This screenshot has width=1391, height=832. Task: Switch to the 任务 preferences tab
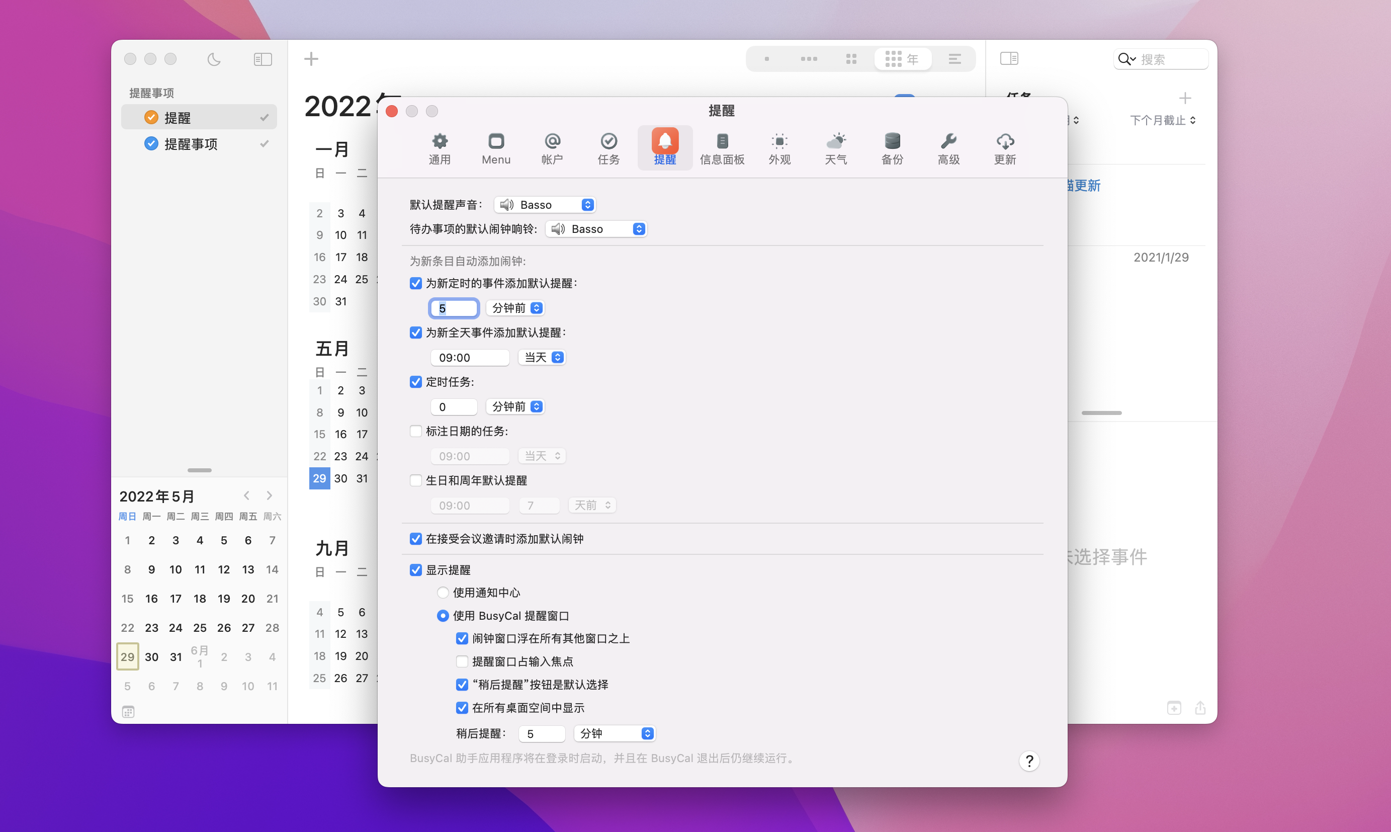click(608, 147)
